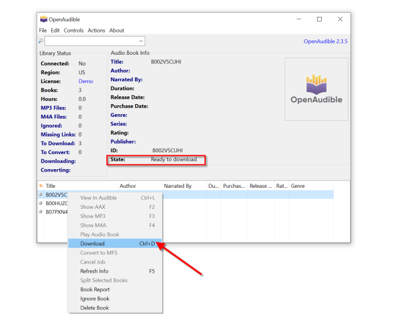The width and height of the screenshot is (412, 319).
Task: Choose Refresh Info in context menu
Action: (x=115, y=271)
